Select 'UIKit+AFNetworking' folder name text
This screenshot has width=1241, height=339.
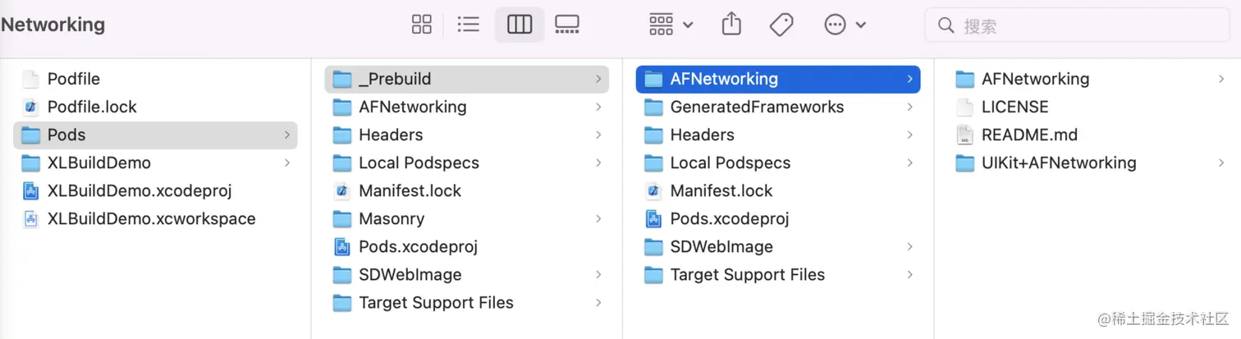pyautogui.click(x=1059, y=163)
